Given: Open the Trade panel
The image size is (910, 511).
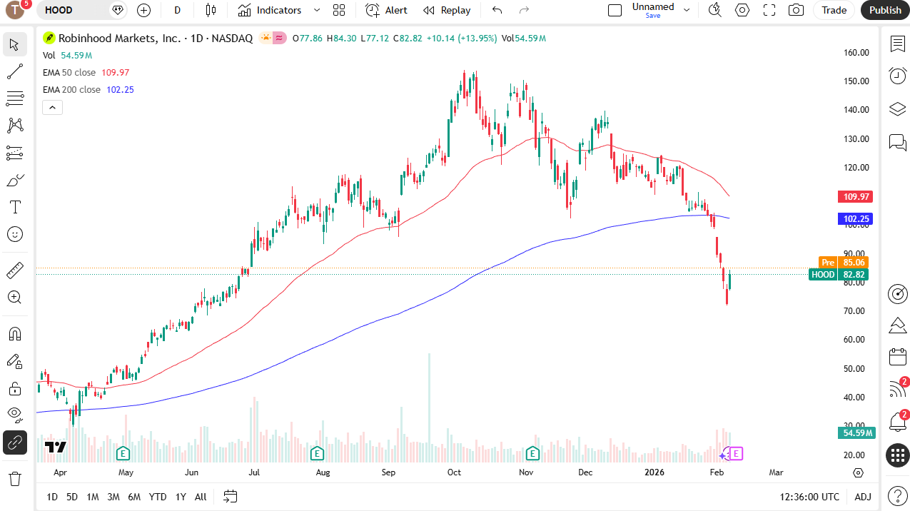Looking at the screenshot, I should click(834, 10).
